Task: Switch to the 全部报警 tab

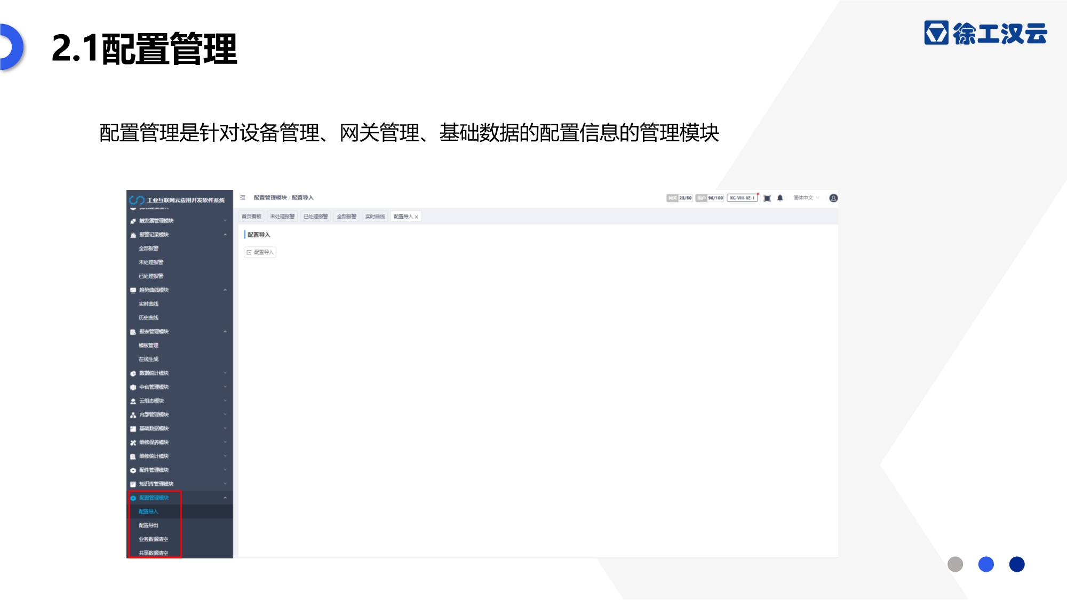Action: (347, 217)
